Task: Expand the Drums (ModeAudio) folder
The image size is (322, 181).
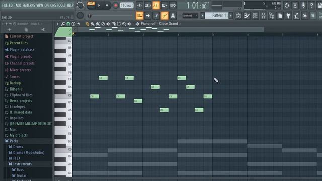Action: point(29,153)
